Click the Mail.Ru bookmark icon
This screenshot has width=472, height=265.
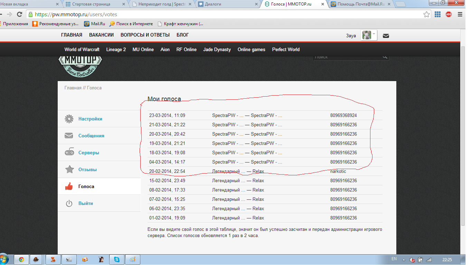tap(86, 24)
